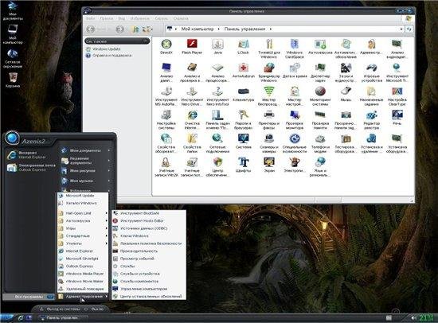The image size is (438, 323).
Task: Open Сетевые подключения
Action: click(217, 143)
